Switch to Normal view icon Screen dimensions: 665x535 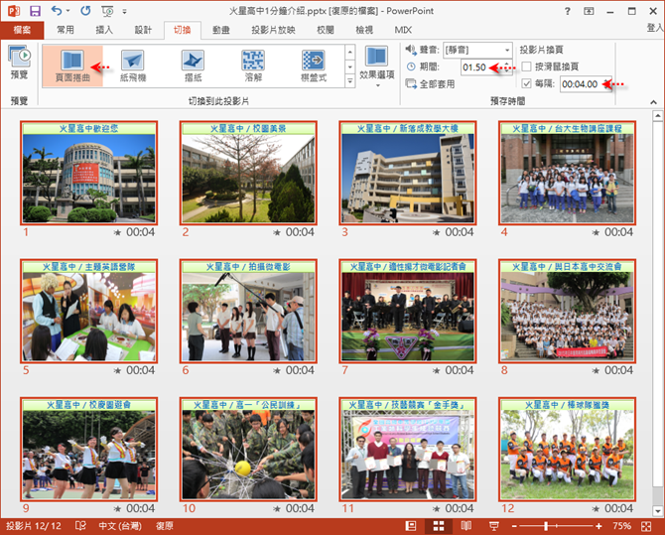click(411, 526)
